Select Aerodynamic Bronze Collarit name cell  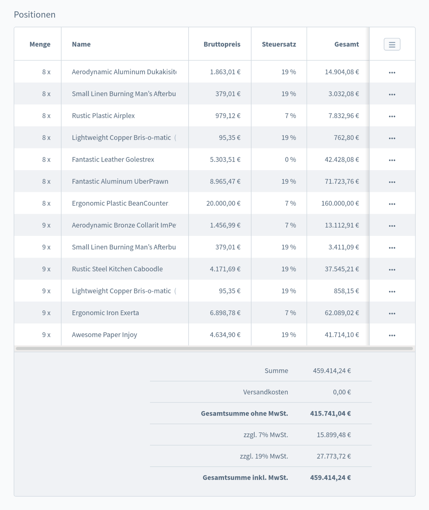tap(124, 225)
